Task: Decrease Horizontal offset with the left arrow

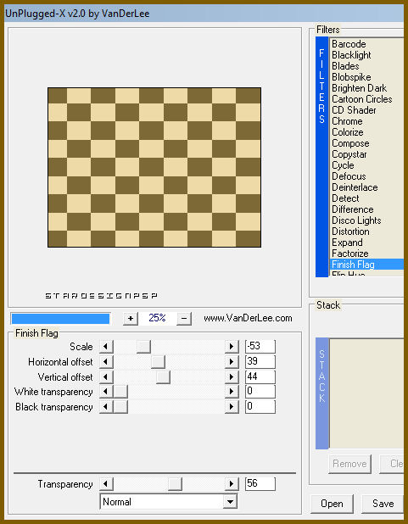Action: tap(106, 361)
